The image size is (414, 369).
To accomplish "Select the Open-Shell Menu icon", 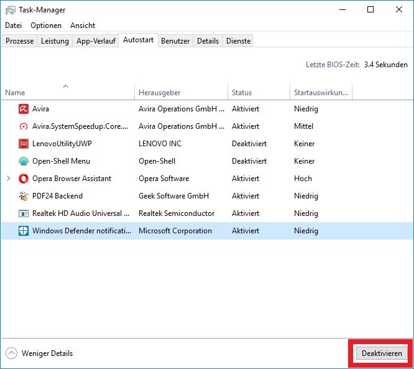I will point(24,161).
